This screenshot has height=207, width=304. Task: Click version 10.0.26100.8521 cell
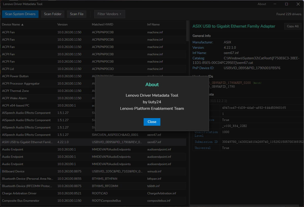pyautogui.click(x=69, y=193)
